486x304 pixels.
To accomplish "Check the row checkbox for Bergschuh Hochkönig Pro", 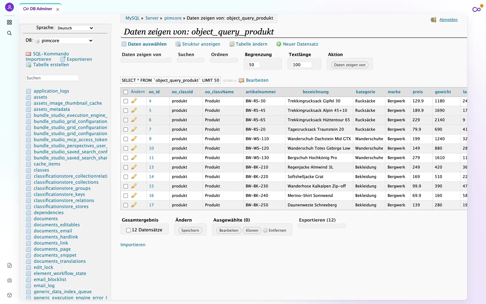I will pyautogui.click(x=126, y=158).
